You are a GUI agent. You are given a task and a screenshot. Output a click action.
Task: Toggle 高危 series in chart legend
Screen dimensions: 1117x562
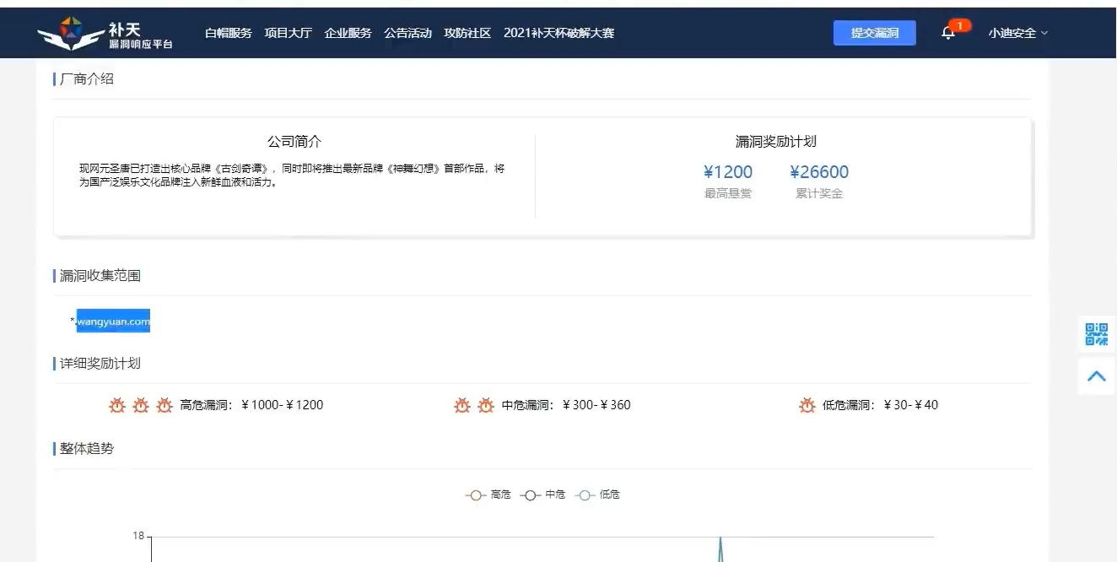coord(488,494)
